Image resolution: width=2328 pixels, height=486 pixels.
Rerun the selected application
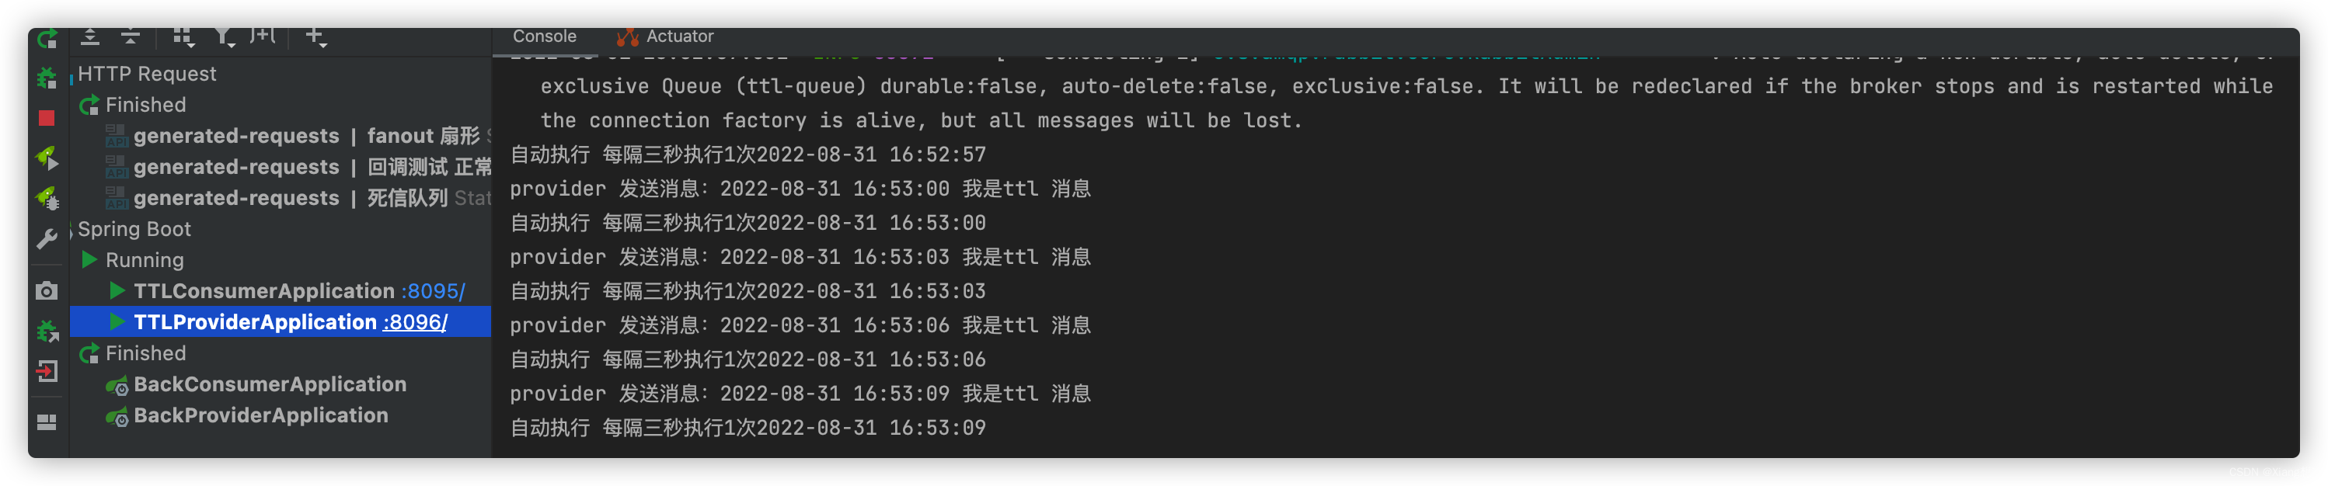point(46,38)
